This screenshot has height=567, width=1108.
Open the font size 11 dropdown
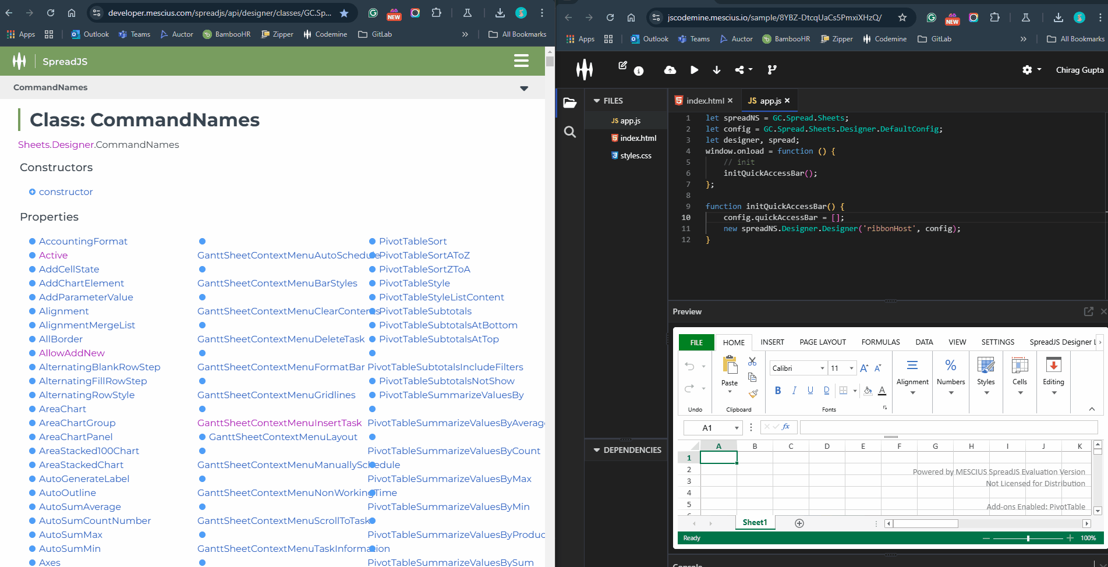click(x=851, y=368)
